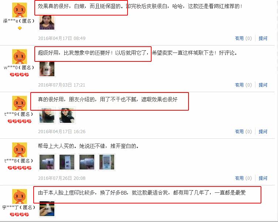Click red heart rating under w***0
The width and height of the screenshot is (278, 222).
click(x=19, y=75)
